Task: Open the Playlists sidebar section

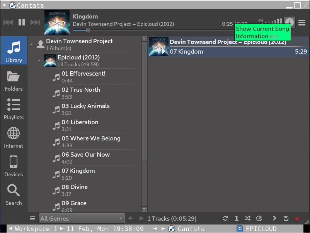Action: [14, 109]
